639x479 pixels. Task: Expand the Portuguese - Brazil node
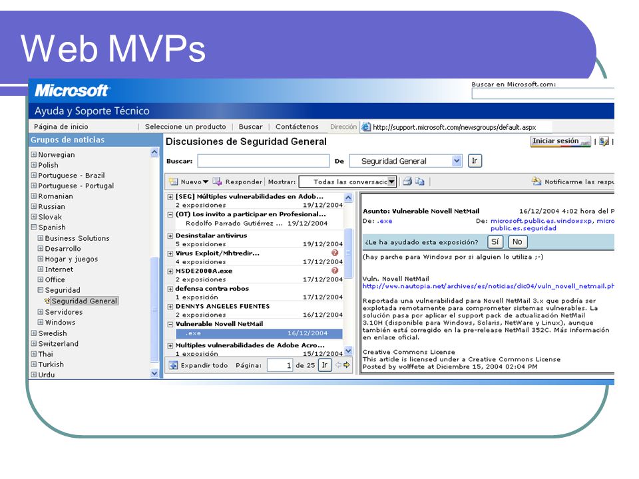(x=34, y=175)
